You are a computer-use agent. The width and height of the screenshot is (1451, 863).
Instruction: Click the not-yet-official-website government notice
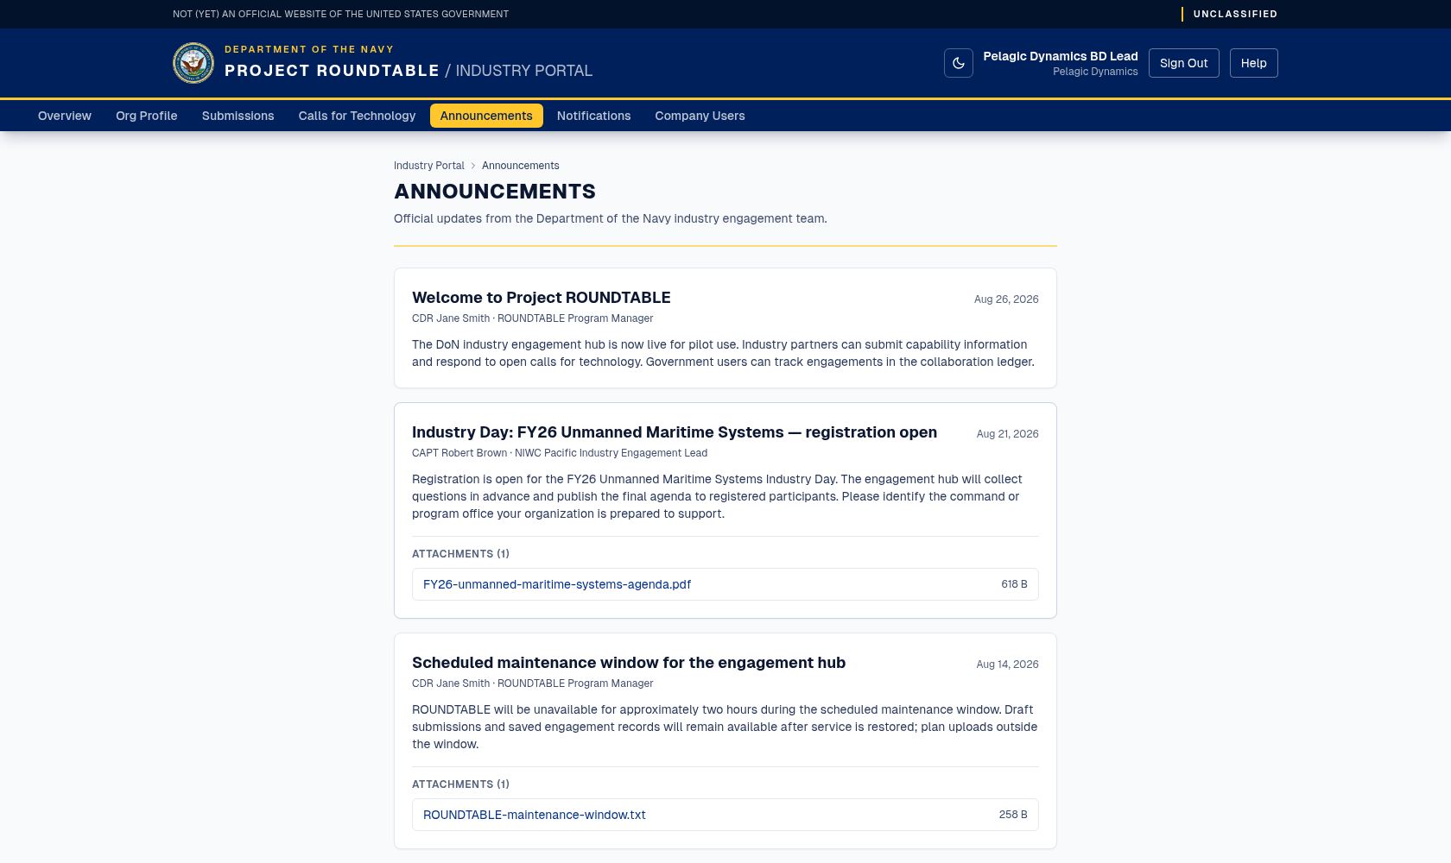point(340,14)
